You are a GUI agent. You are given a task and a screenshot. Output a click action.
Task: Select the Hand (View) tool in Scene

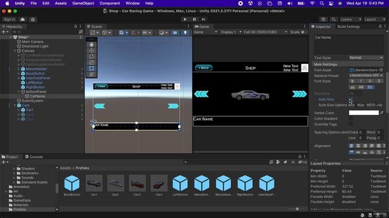point(92,44)
